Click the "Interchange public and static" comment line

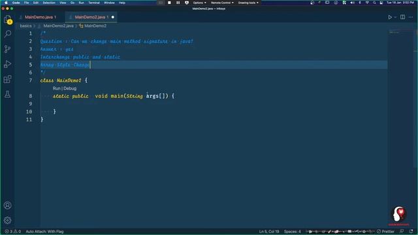click(x=80, y=57)
